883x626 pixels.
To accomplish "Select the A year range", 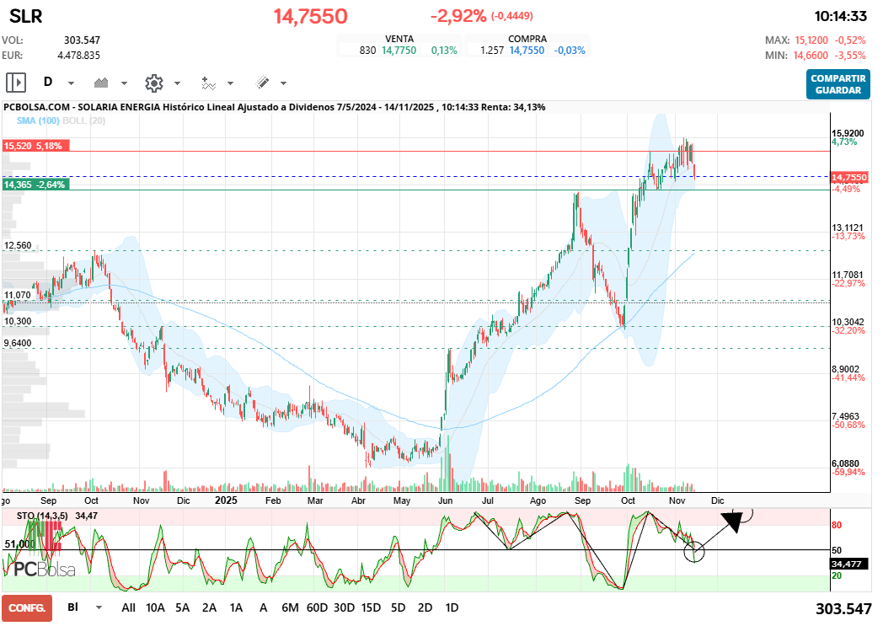I will 263,607.
